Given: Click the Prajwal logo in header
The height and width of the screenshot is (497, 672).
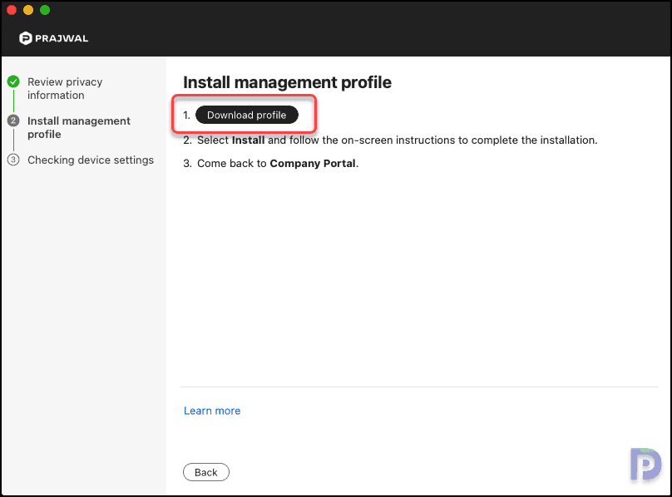Looking at the screenshot, I should [53, 38].
